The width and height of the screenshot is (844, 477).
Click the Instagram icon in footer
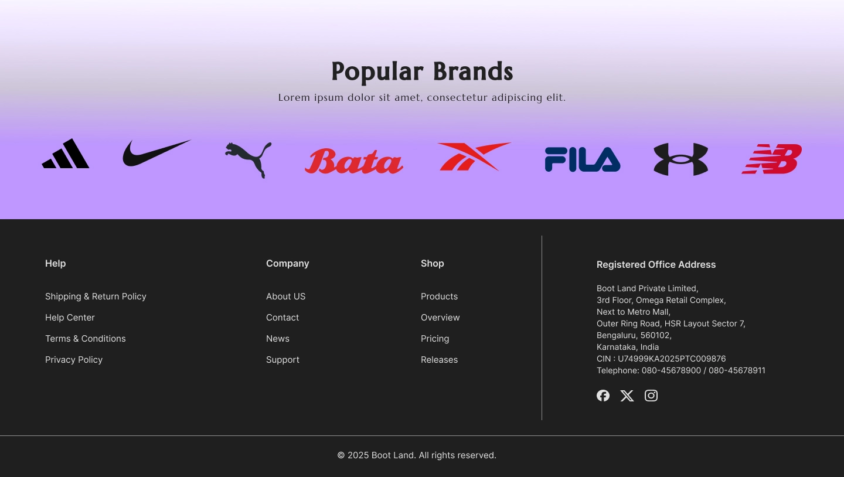pyautogui.click(x=651, y=396)
